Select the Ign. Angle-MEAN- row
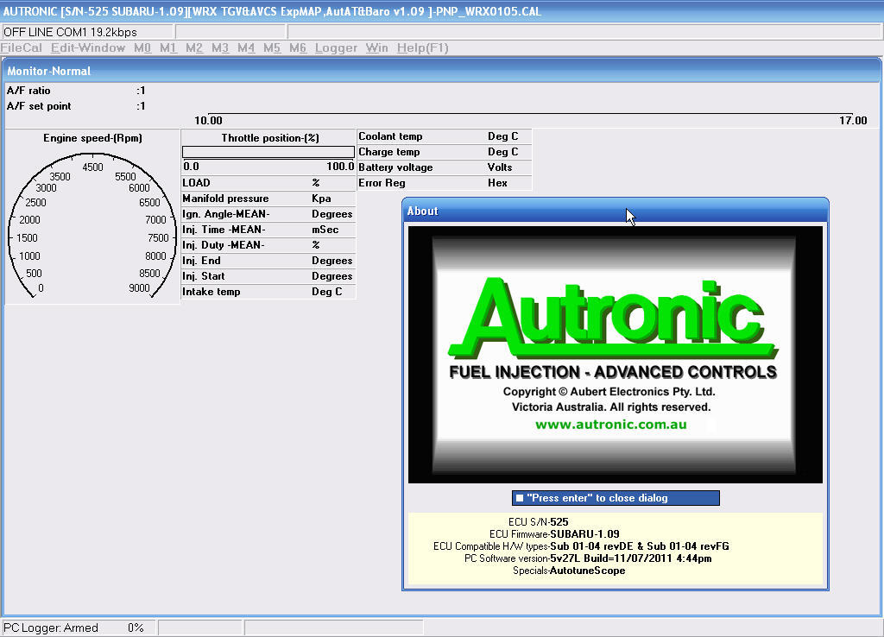This screenshot has width=884, height=637. 268,214
